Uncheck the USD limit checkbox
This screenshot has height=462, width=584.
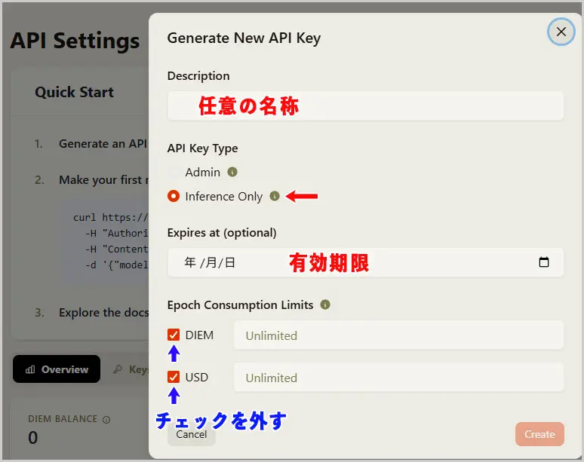pyautogui.click(x=174, y=377)
